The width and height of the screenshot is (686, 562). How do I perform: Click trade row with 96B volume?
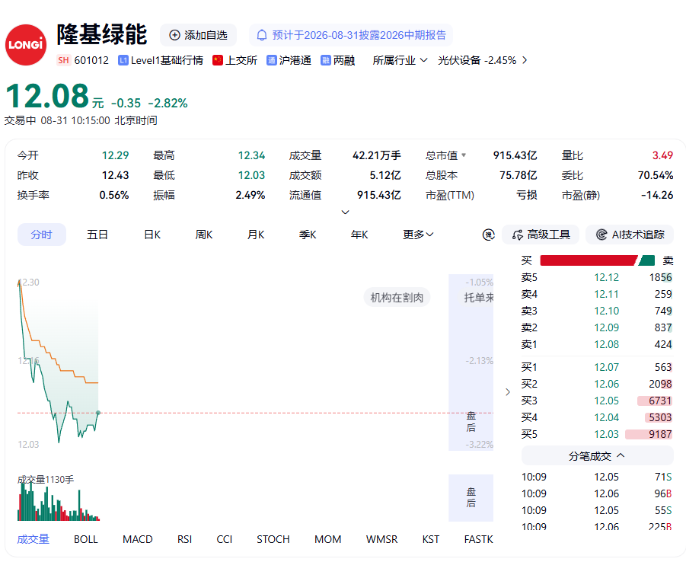click(x=597, y=493)
